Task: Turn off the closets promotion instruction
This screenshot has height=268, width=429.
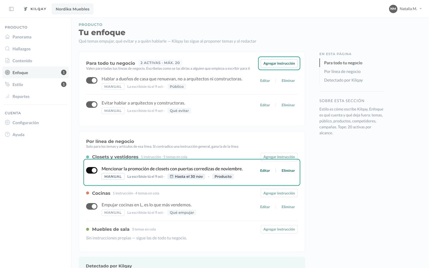Action: coord(92,170)
